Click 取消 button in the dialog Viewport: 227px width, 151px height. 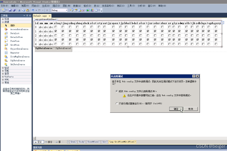pyautogui.click(x=191, y=109)
